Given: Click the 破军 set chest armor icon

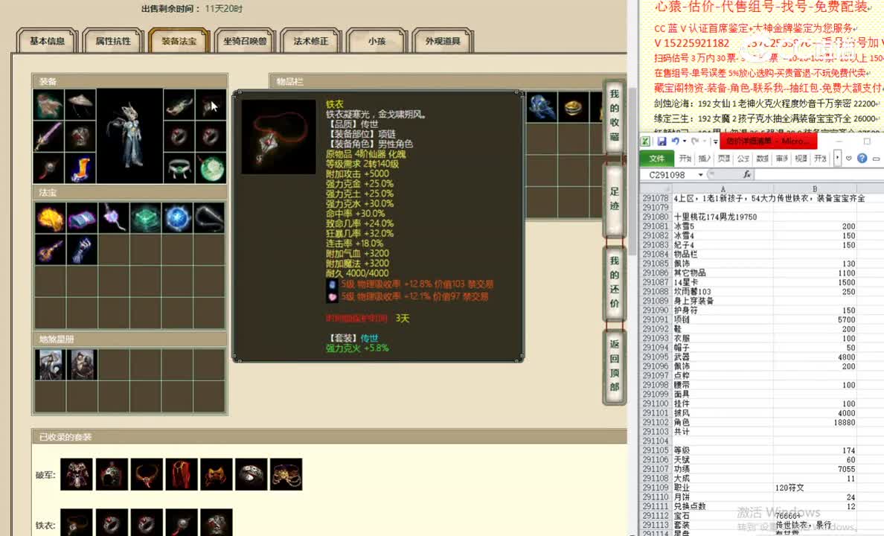Looking at the screenshot, I should 77,474.
